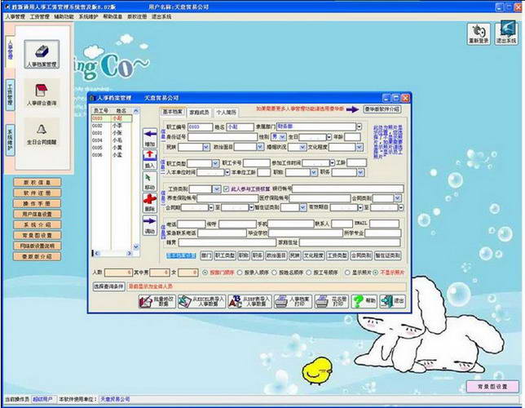Open the 工资管理 menu
This screenshot has height=408, width=525.
pos(39,16)
